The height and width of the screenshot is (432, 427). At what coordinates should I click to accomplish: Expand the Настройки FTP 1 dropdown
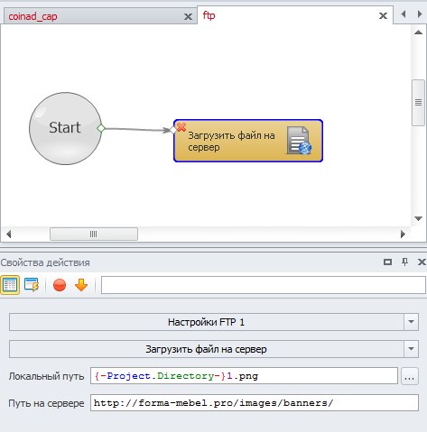pyautogui.click(x=411, y=322)
